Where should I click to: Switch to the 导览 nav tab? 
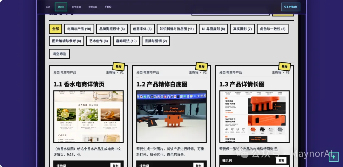click(48, 7)
